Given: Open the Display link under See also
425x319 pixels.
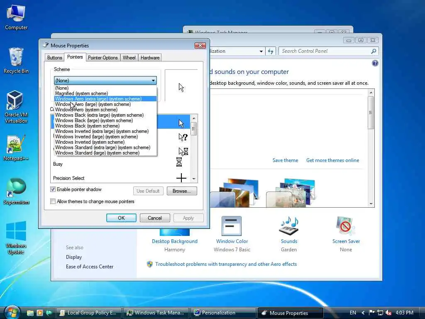Looking at the screenshot, I should tap(74, 257).
